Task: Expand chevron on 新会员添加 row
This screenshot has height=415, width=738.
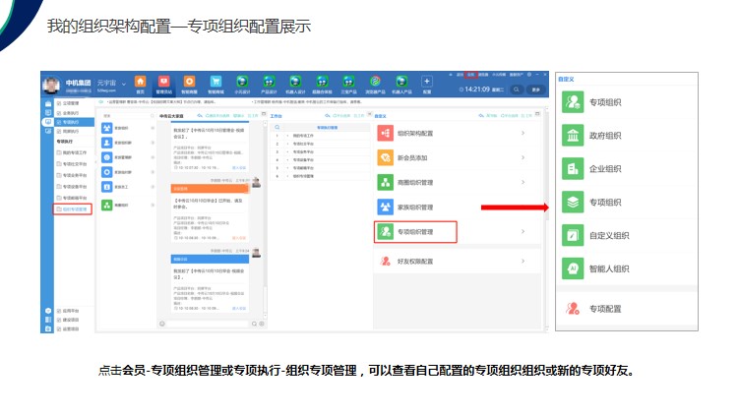Action: click(523, 157)
